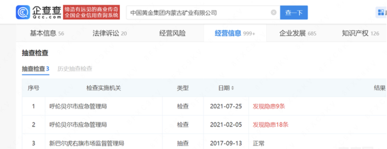This screenshot has width=387, height=149.
Task: Click 正常 result in row 3
Action: coord(258,143)
